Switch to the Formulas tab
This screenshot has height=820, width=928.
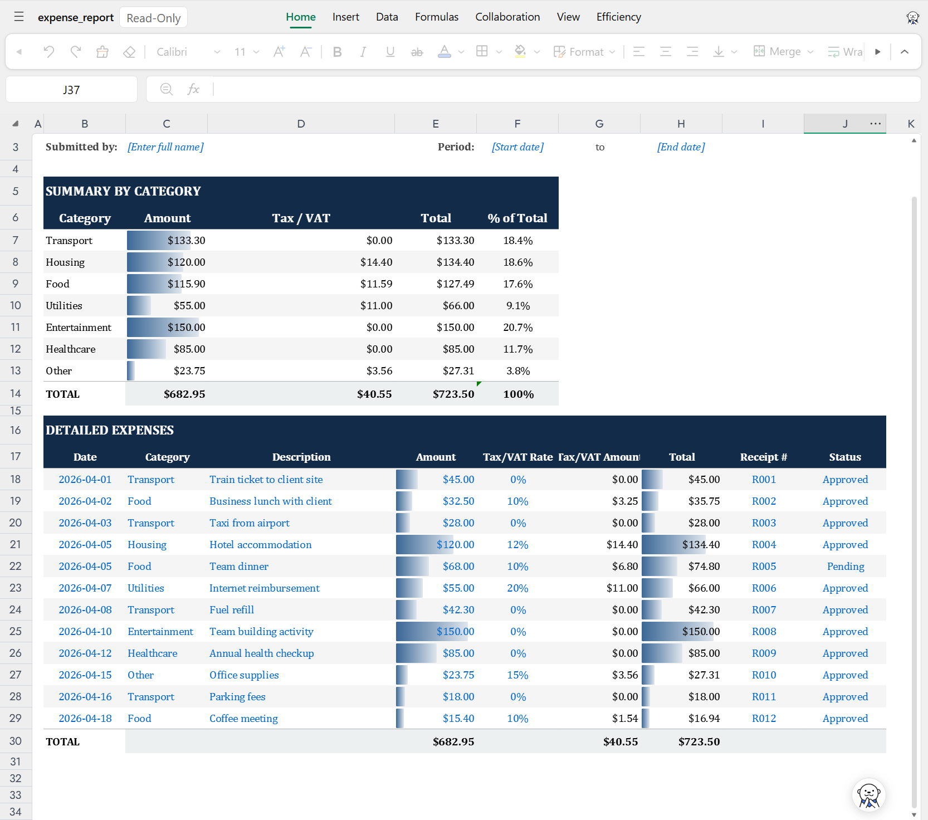437,17
